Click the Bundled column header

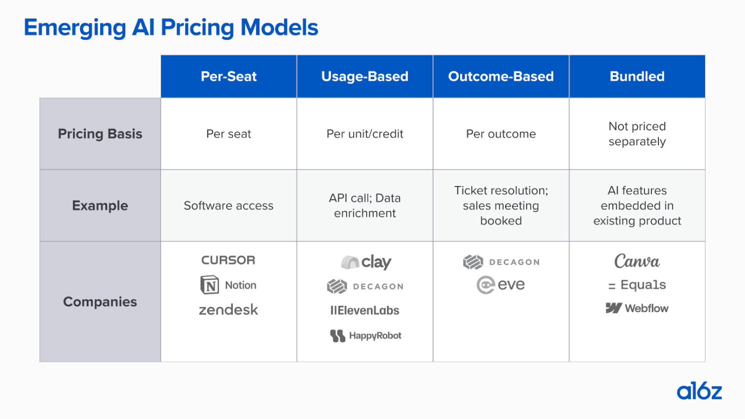tap(637, 77)
